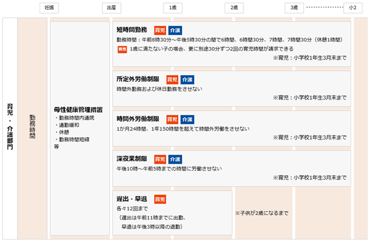Click the 育児 badge beside 遅出・早退
The width and height of the screenshot is (370, 242).
click(x=160, y=199)
